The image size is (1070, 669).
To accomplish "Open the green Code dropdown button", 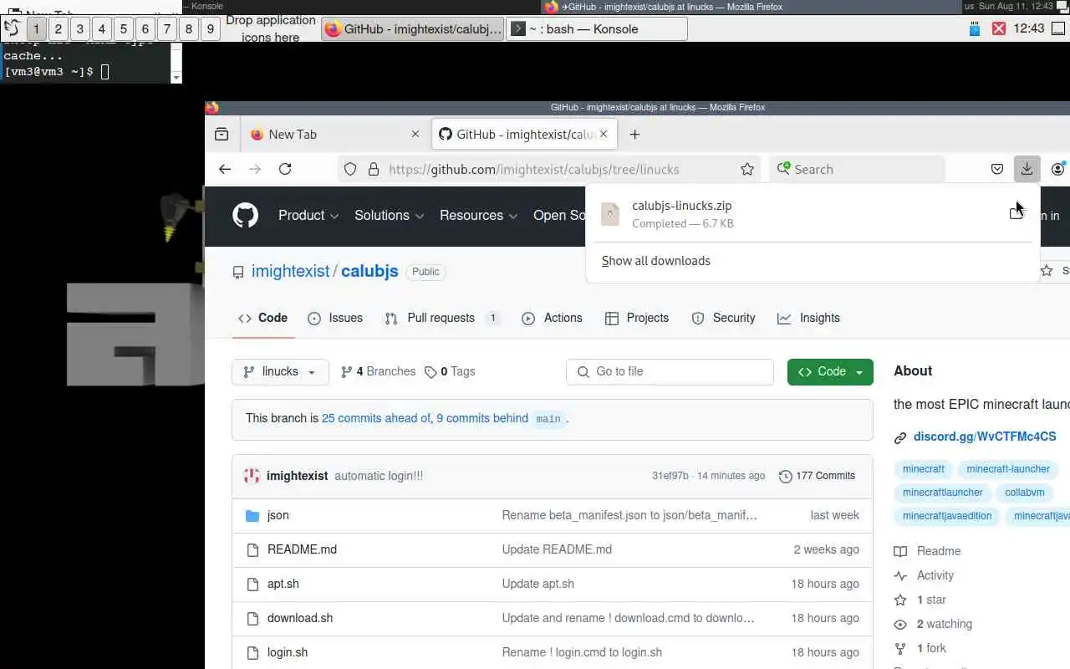I will coord(830,371).
